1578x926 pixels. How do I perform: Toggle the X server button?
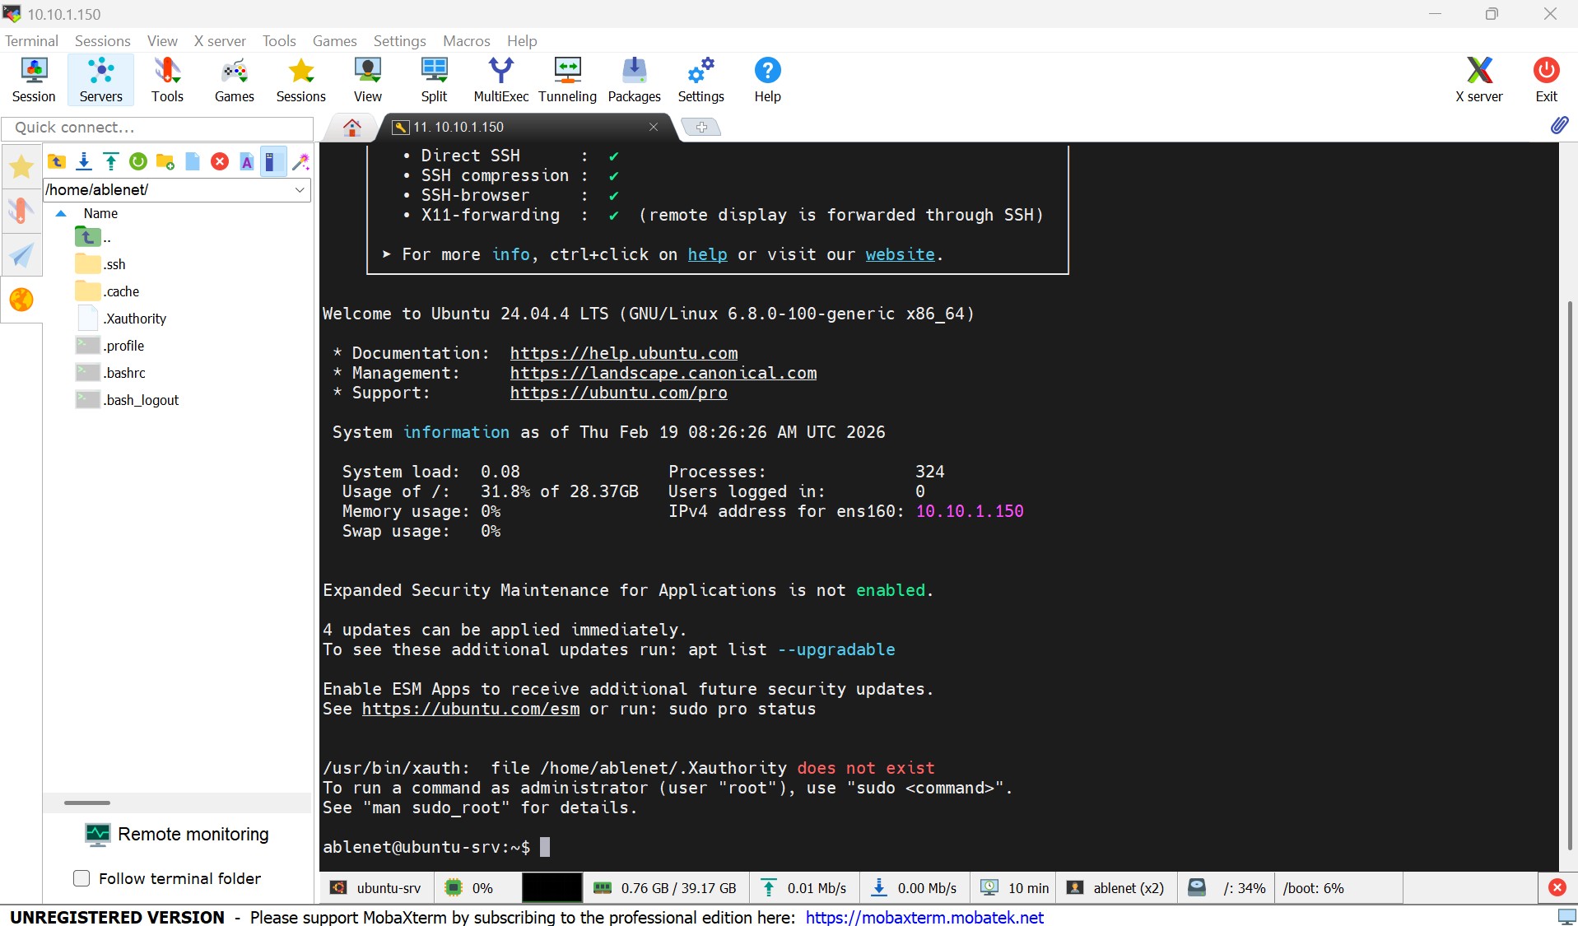(x=1478, y=80)
